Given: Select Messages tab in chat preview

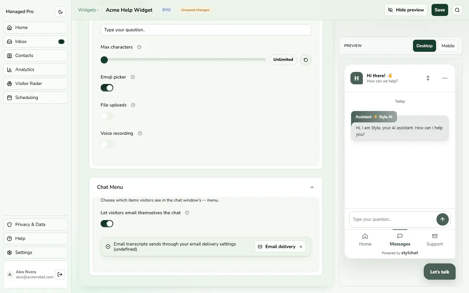Looking at the screenshot, I should coord(400,240).
